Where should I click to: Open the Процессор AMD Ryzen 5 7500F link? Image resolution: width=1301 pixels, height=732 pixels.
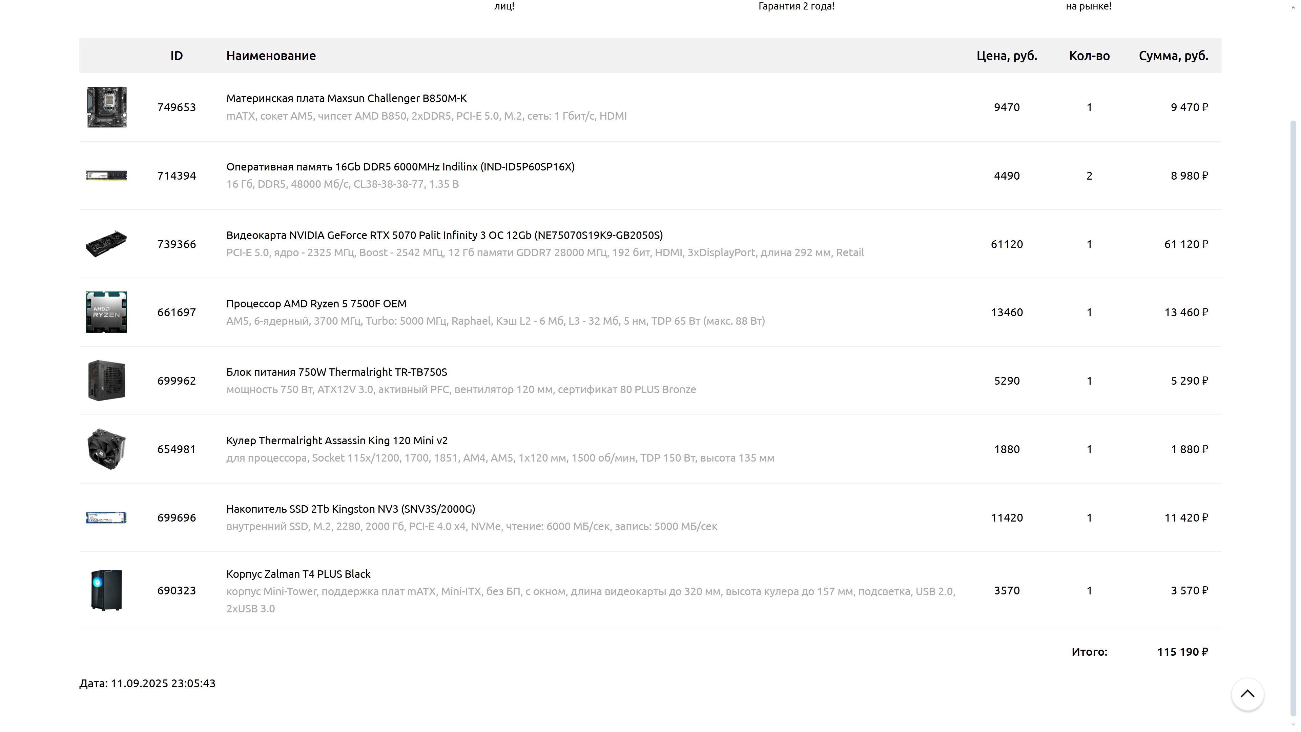(x=316, y=304)
